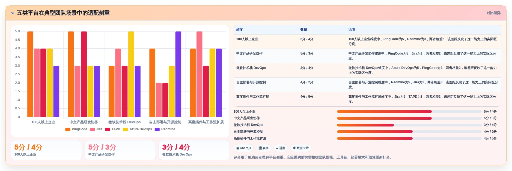
Task: Toggle the PingCode legend entry
Action: (76, 129)
